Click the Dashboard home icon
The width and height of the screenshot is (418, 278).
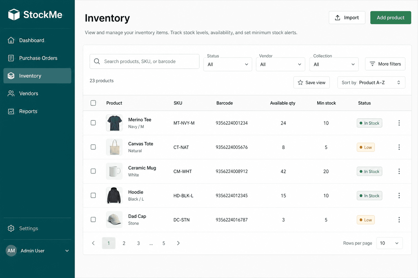coord(11,40)
